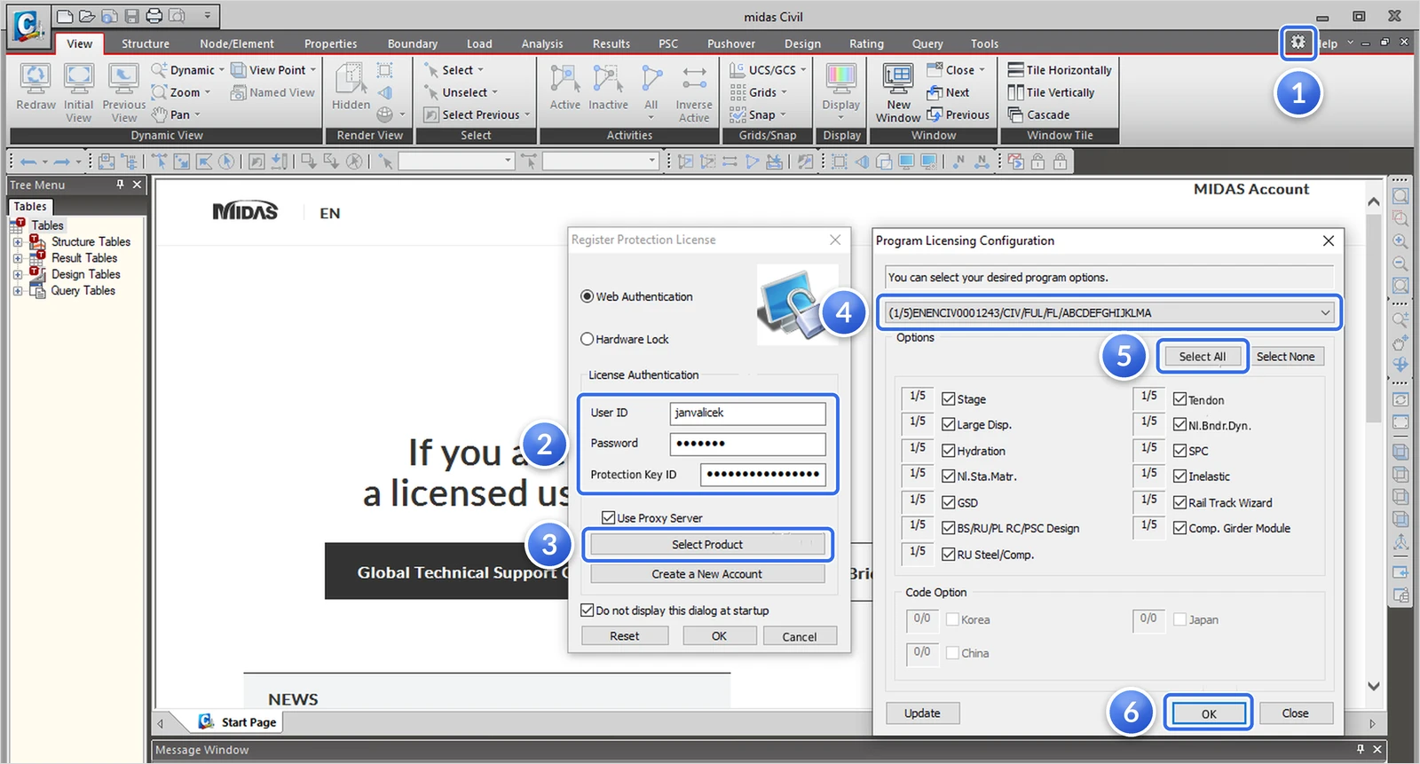Select the Web Authentication radio button

click(587, 296)
